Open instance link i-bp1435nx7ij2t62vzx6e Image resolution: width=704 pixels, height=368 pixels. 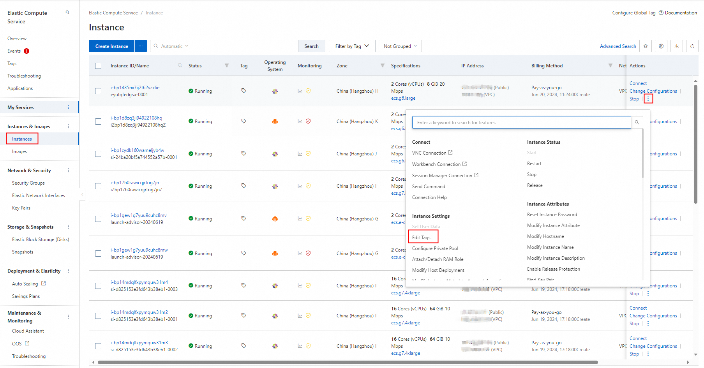(135, 88)
